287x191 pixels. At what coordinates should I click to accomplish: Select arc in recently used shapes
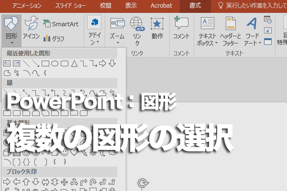26,73
